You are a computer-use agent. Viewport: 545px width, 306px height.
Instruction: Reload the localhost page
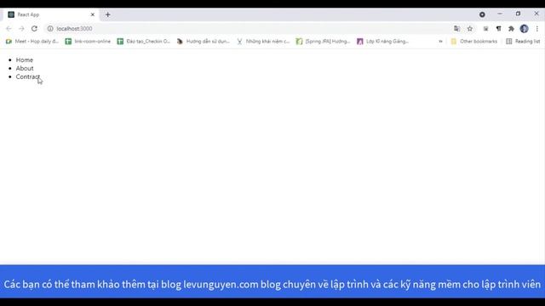[34, 28]
